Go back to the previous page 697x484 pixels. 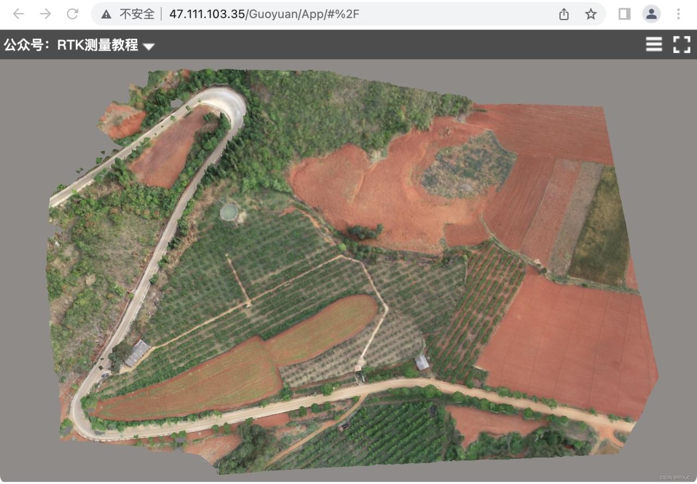pyautogui.click(x=19, y=14)
